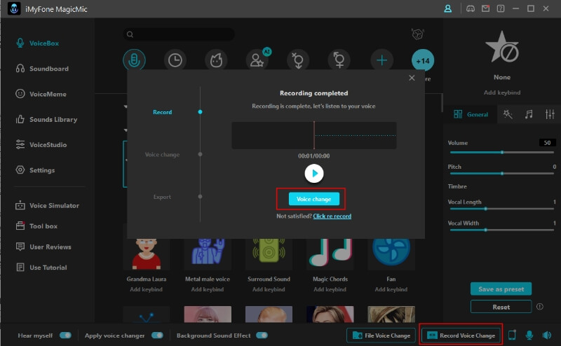Click the search field in VoiceBox
Viewport: 561px width, 346px height.
[179, 34]
